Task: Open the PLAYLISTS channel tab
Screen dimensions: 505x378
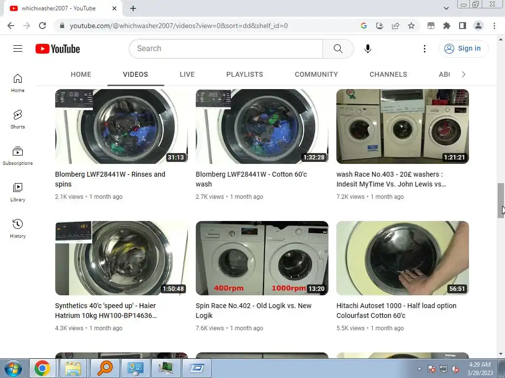Action: click(245, 75)
